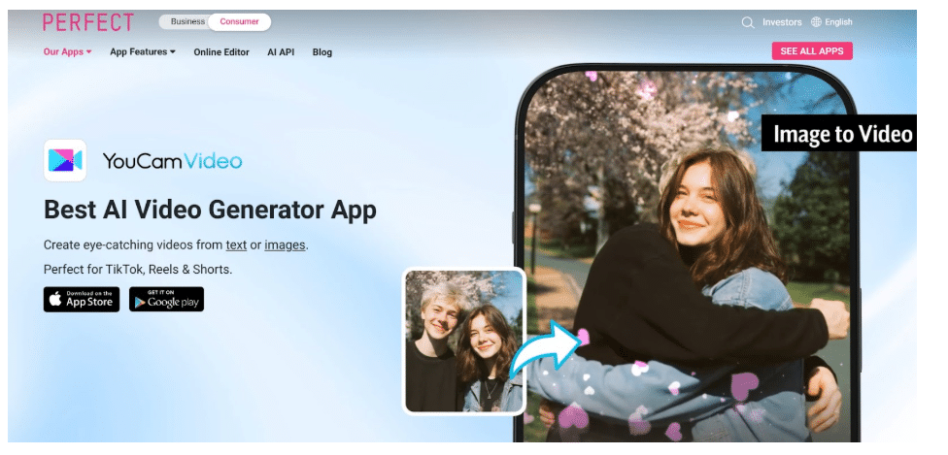Viewport: 948px width, 455px height.
Task: Switch to Business mode
Action: pyautogui.click(x=187, y=21)
